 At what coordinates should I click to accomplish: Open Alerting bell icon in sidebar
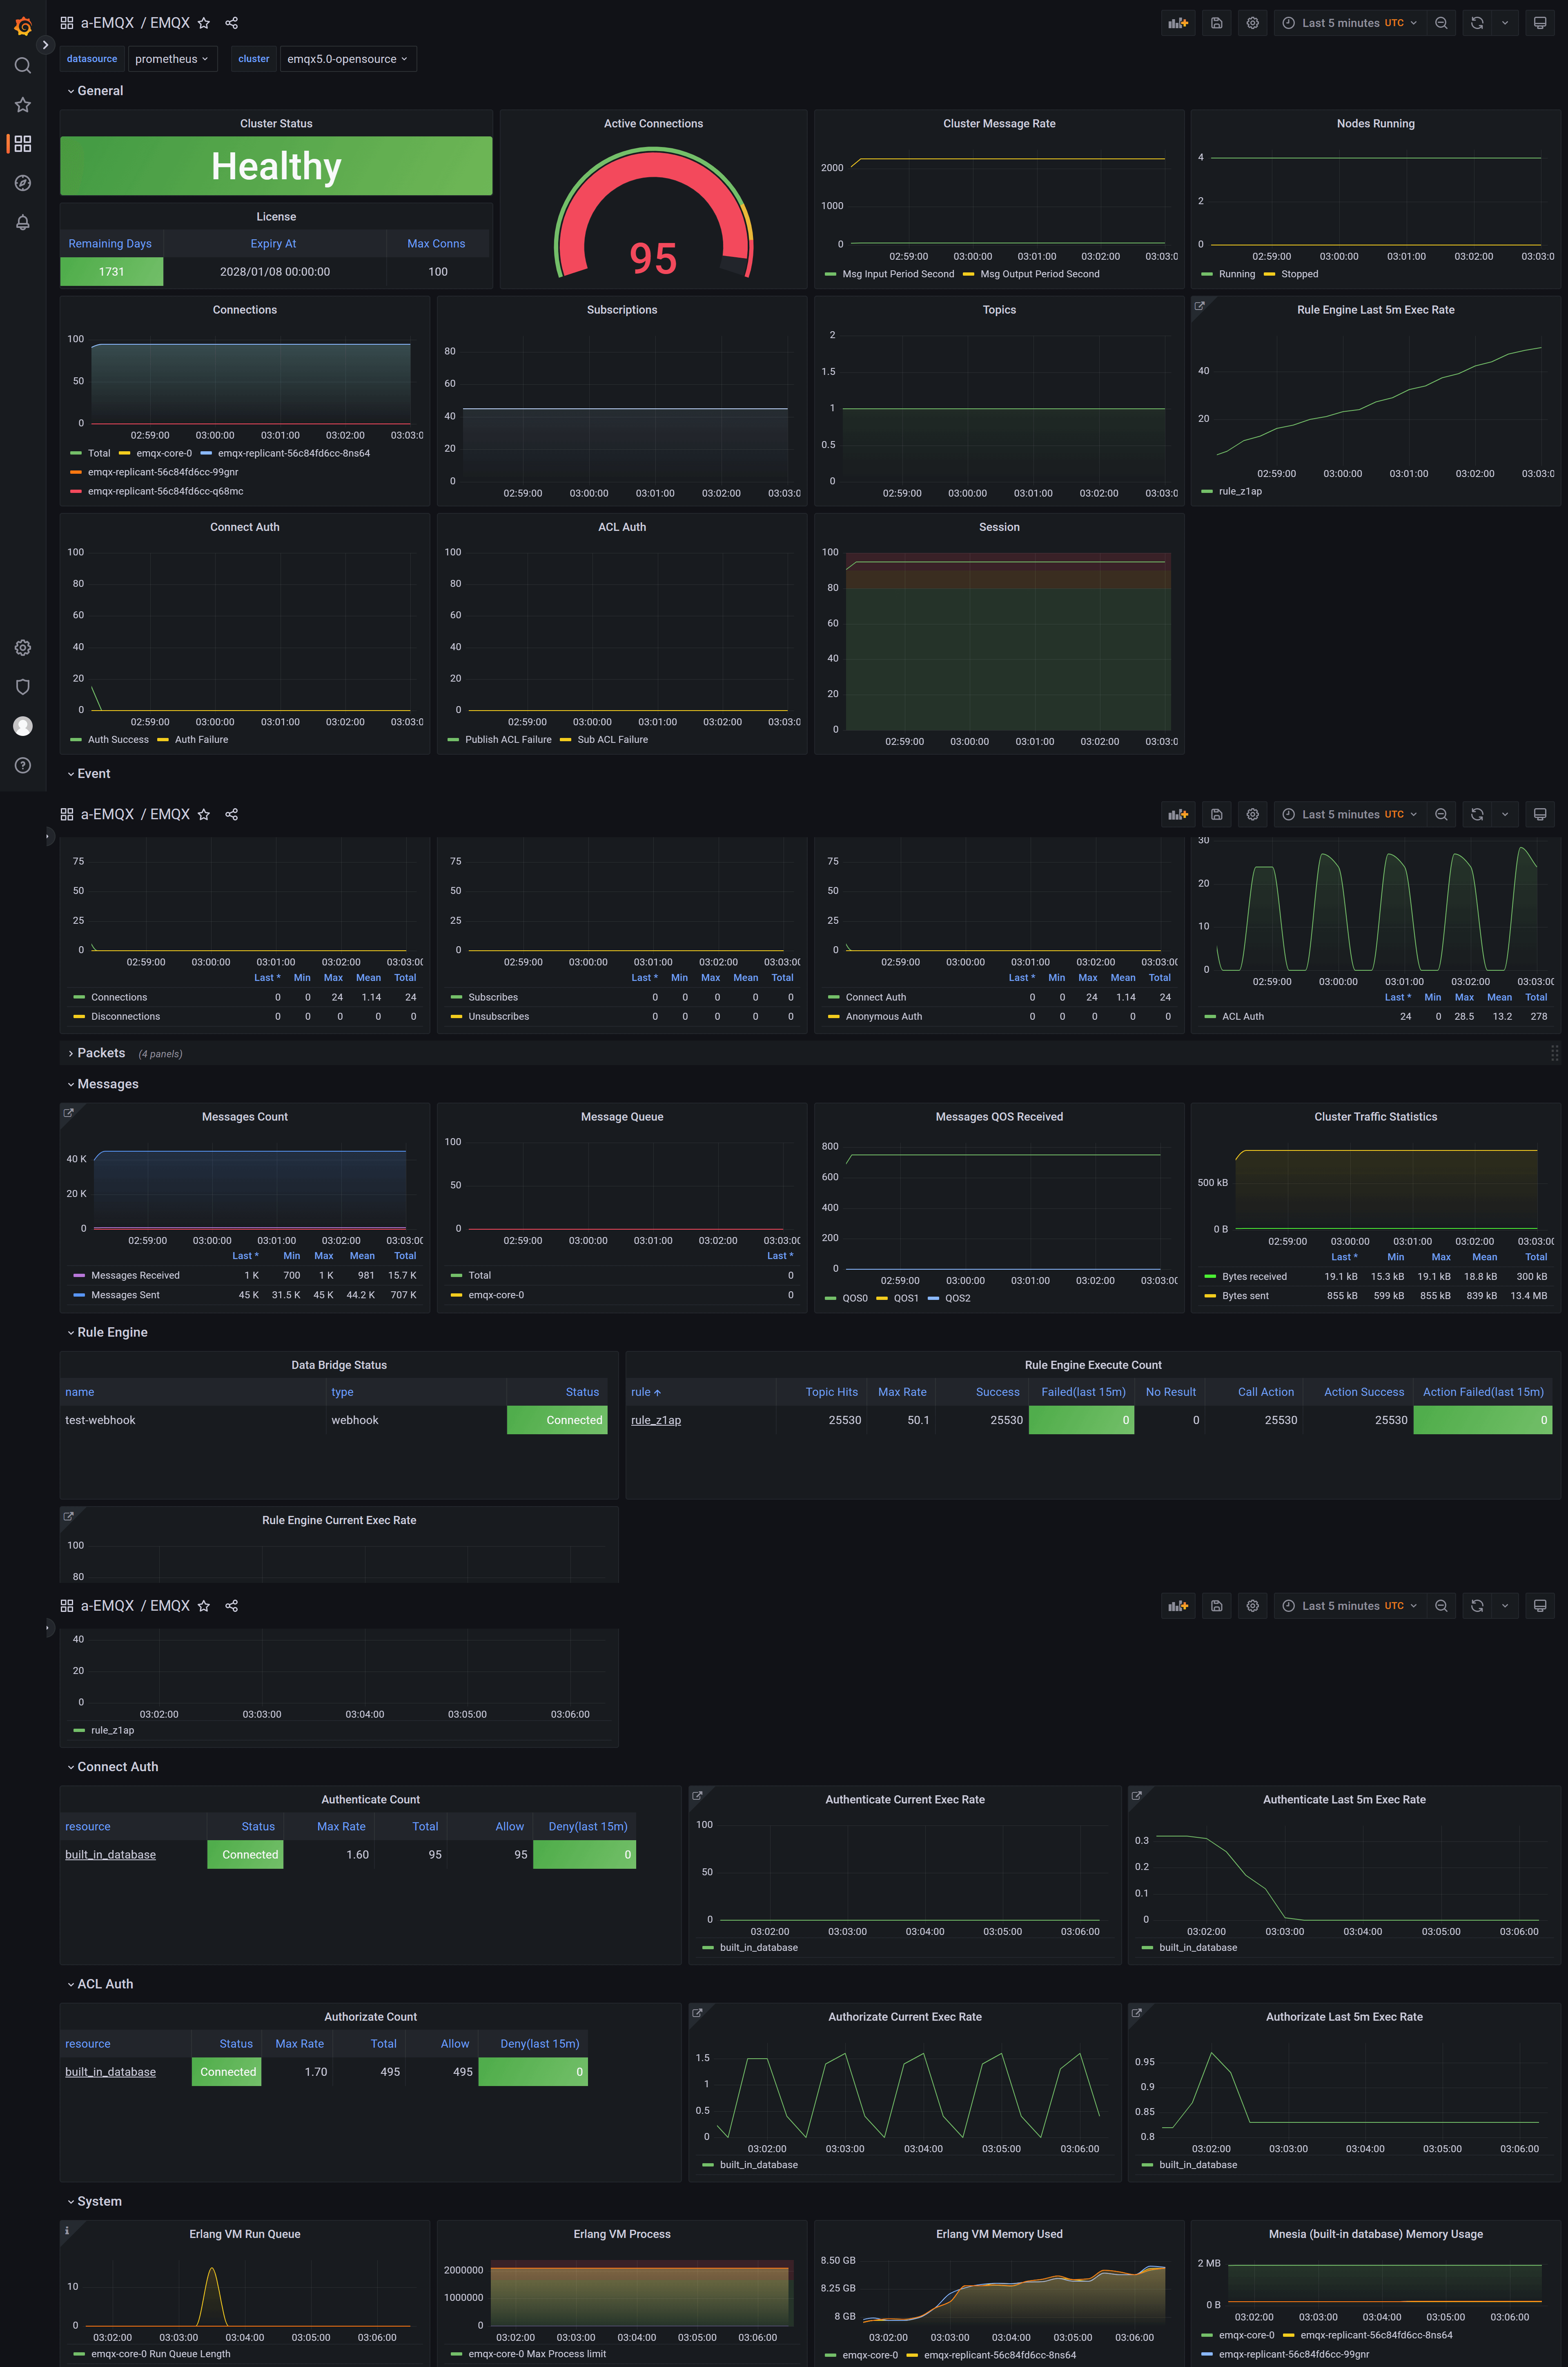(x=22, y=222)
